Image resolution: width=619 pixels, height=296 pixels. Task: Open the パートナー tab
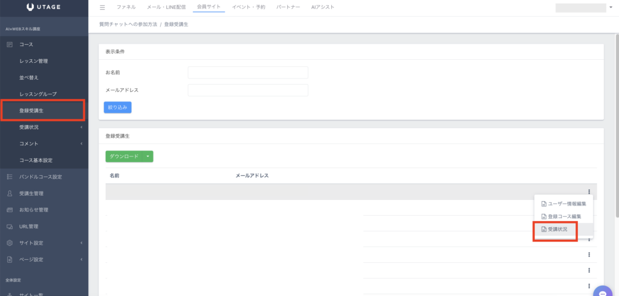tap(288, 7)
